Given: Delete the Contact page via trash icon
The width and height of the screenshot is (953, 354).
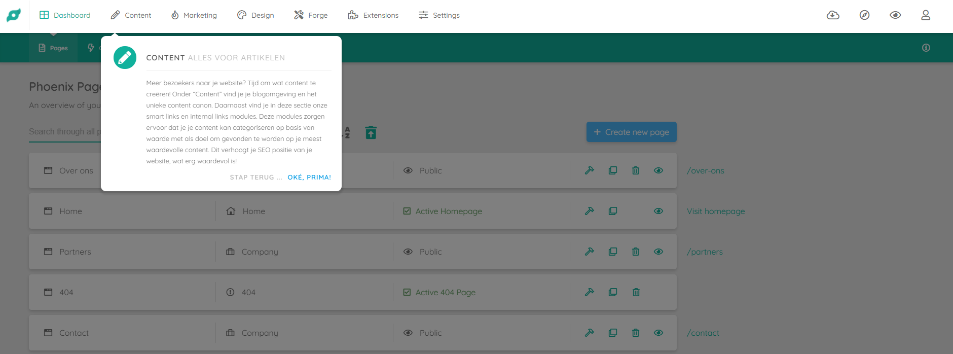Looking at the screenshot, I should coord(636,333).
